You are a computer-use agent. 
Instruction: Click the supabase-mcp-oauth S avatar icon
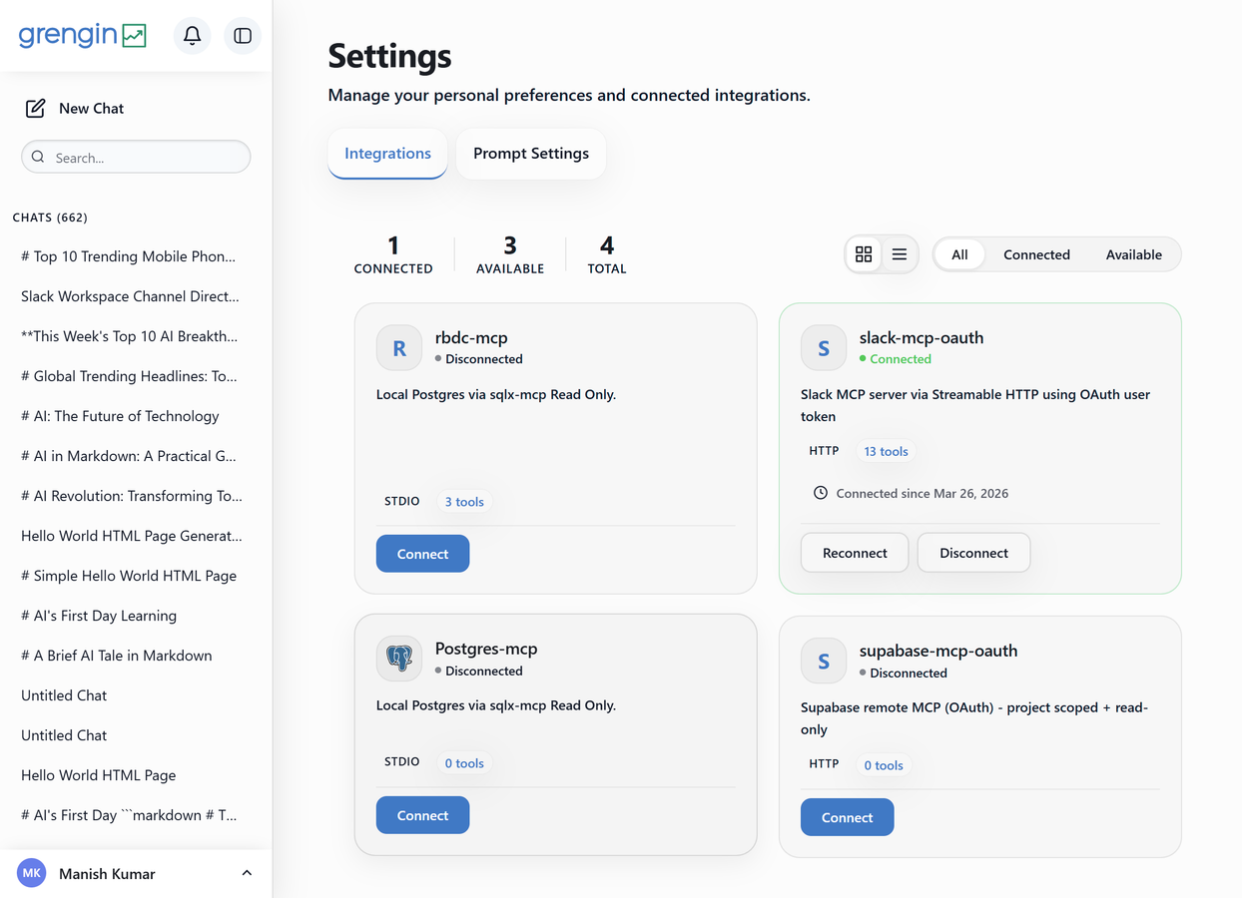click(824, 662)
